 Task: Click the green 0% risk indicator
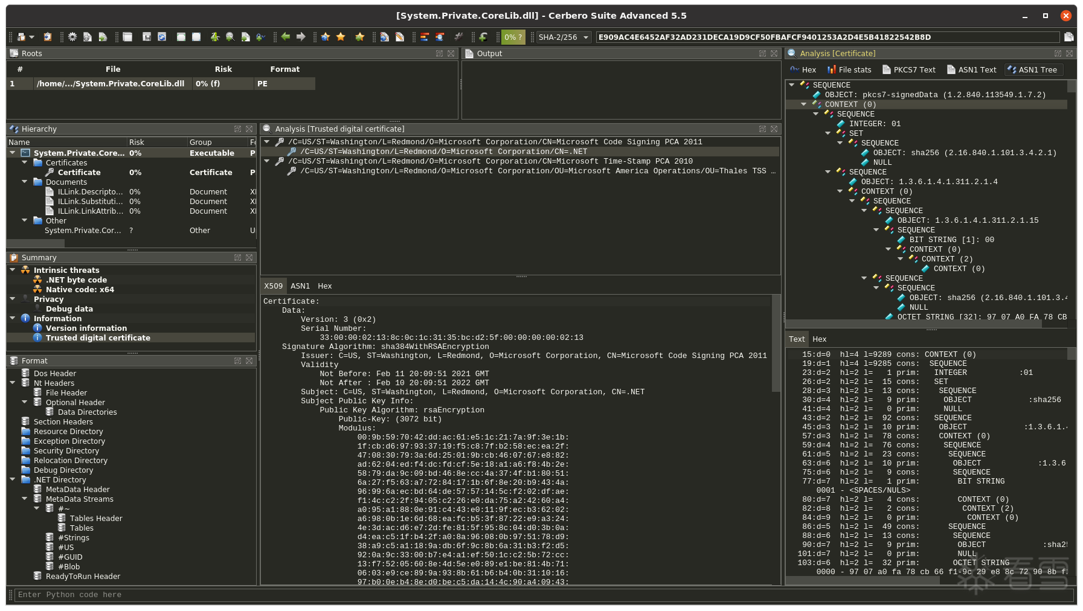pyautogui.click(x=513, y=37)
